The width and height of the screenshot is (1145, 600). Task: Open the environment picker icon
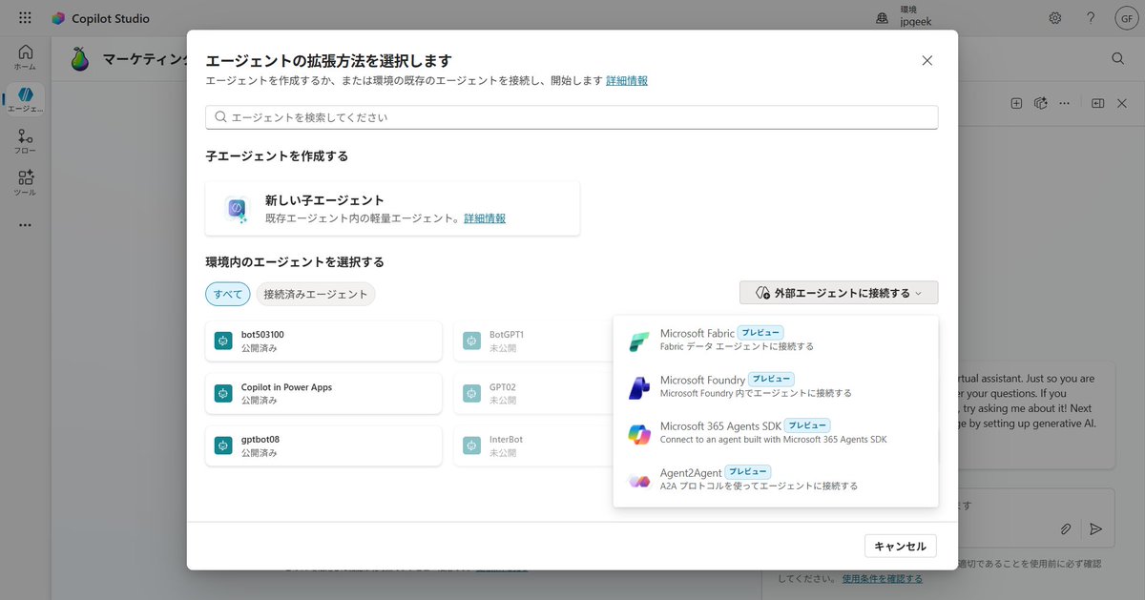[883, 18]
